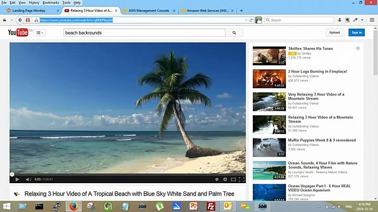Open a new browser tab with plus button
This screenshot has height=212, width=378.
pos(242,11)
